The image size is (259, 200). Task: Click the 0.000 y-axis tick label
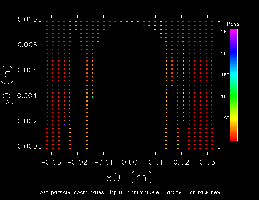[x=27, y=147]
